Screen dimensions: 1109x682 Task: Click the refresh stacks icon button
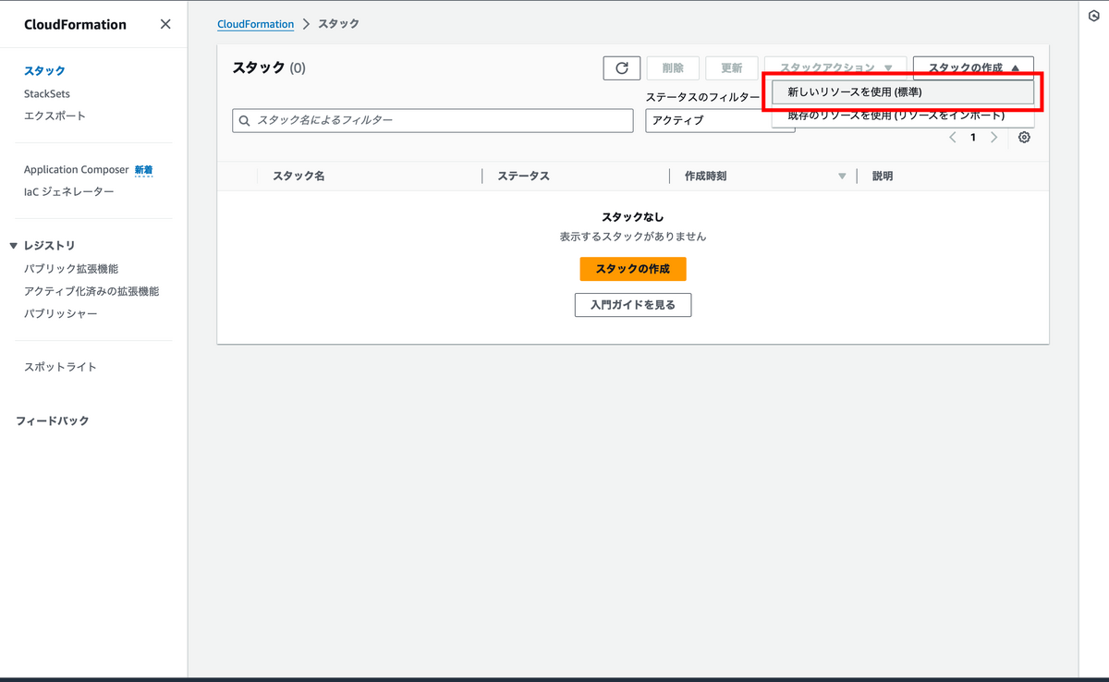point(622,68)
